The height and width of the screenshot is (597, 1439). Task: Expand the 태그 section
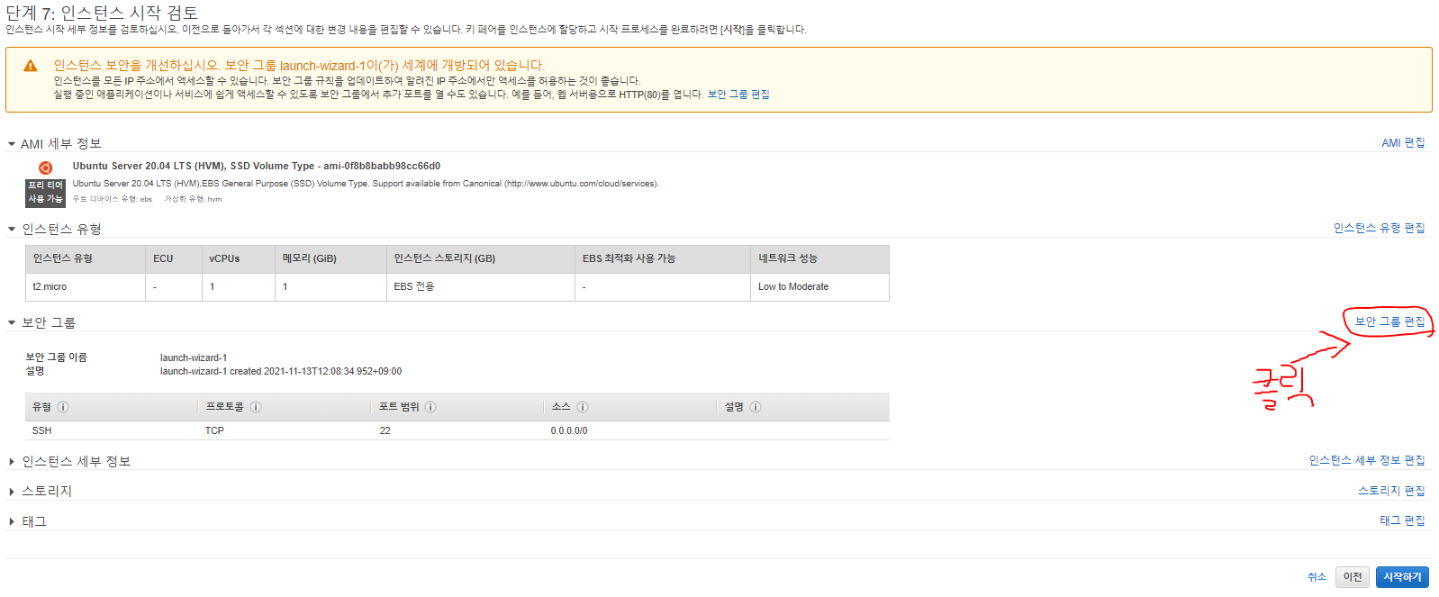[x=12, y=522]
